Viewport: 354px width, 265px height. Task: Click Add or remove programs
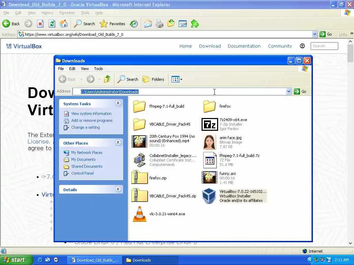92,120
